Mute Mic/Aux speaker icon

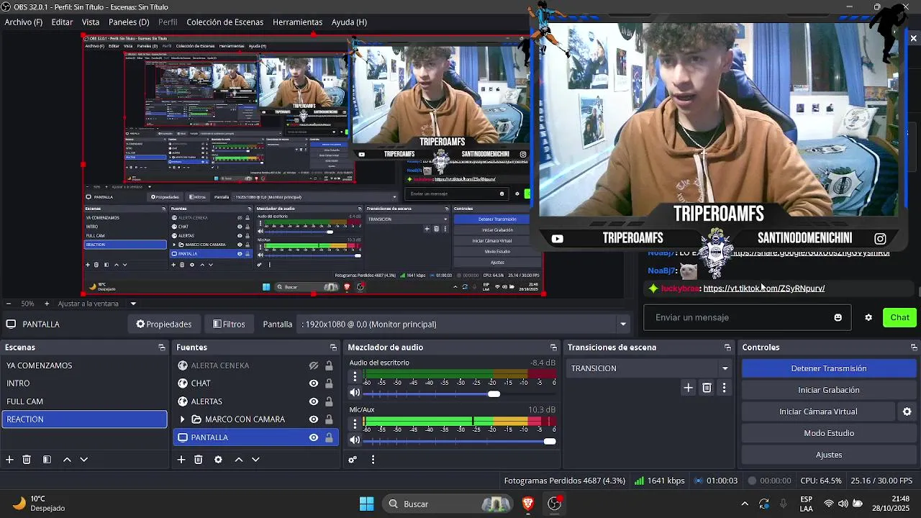[x=355, y=440]
